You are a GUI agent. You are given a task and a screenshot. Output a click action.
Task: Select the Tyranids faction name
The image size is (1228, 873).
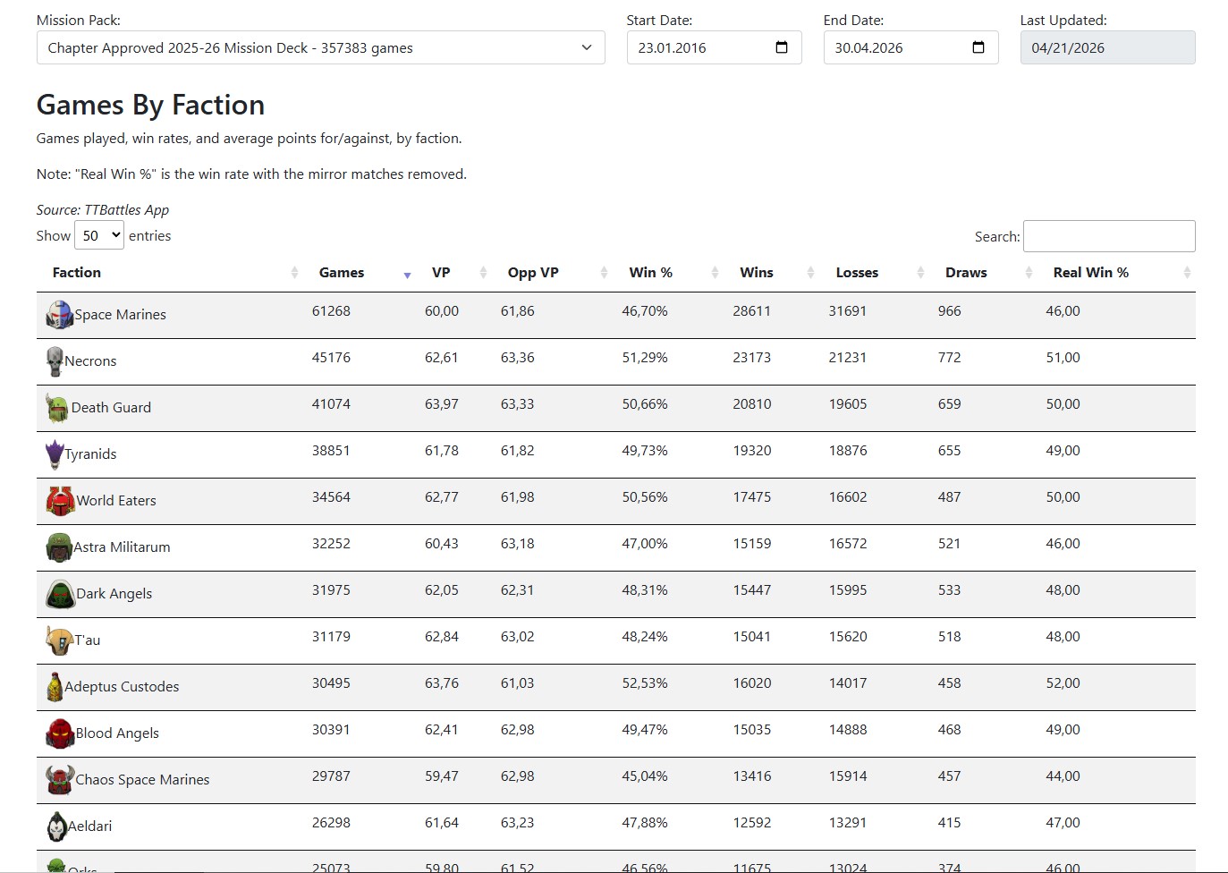(x=90, y=454)
